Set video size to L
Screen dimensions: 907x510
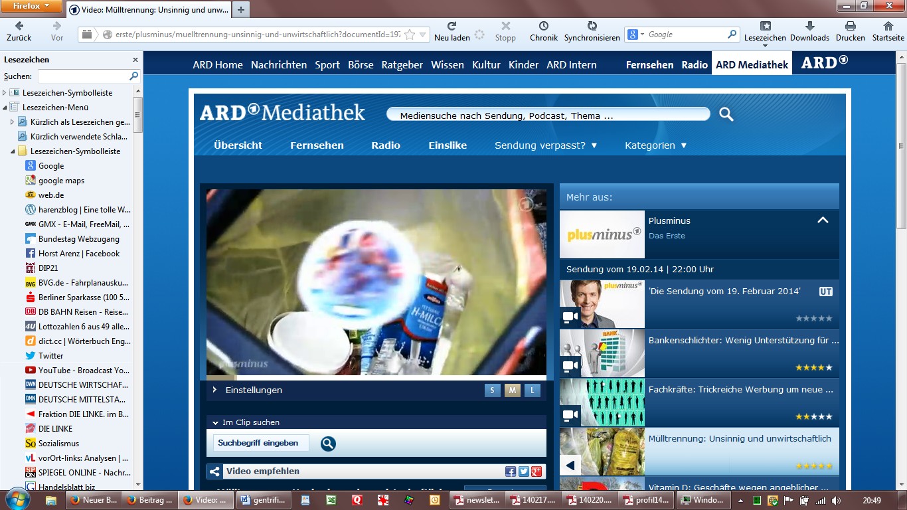point(532,390)
